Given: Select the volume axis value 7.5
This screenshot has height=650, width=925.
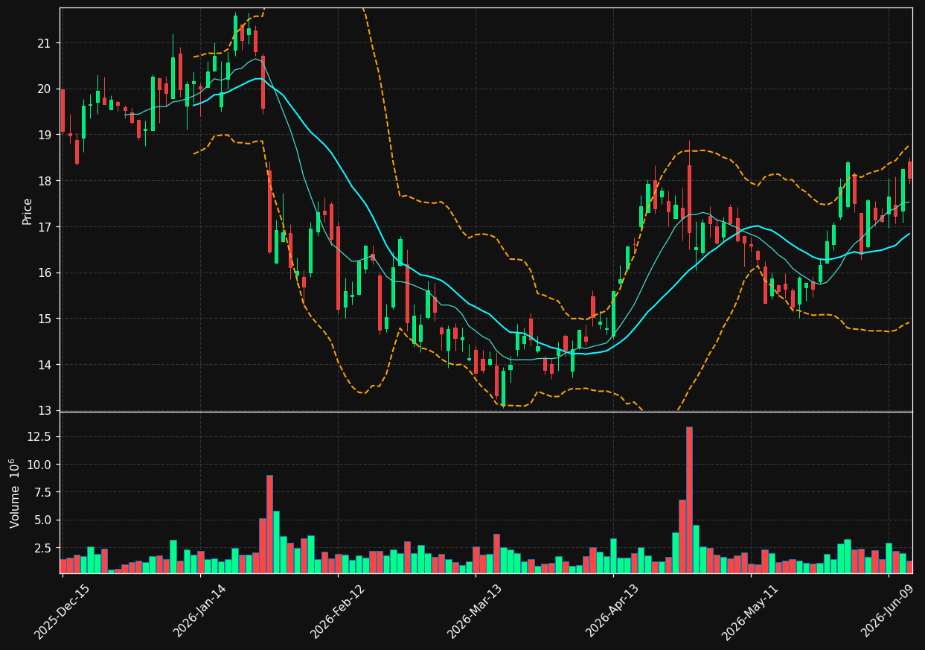Looking at the screenshot, I should tap(43, 492).
